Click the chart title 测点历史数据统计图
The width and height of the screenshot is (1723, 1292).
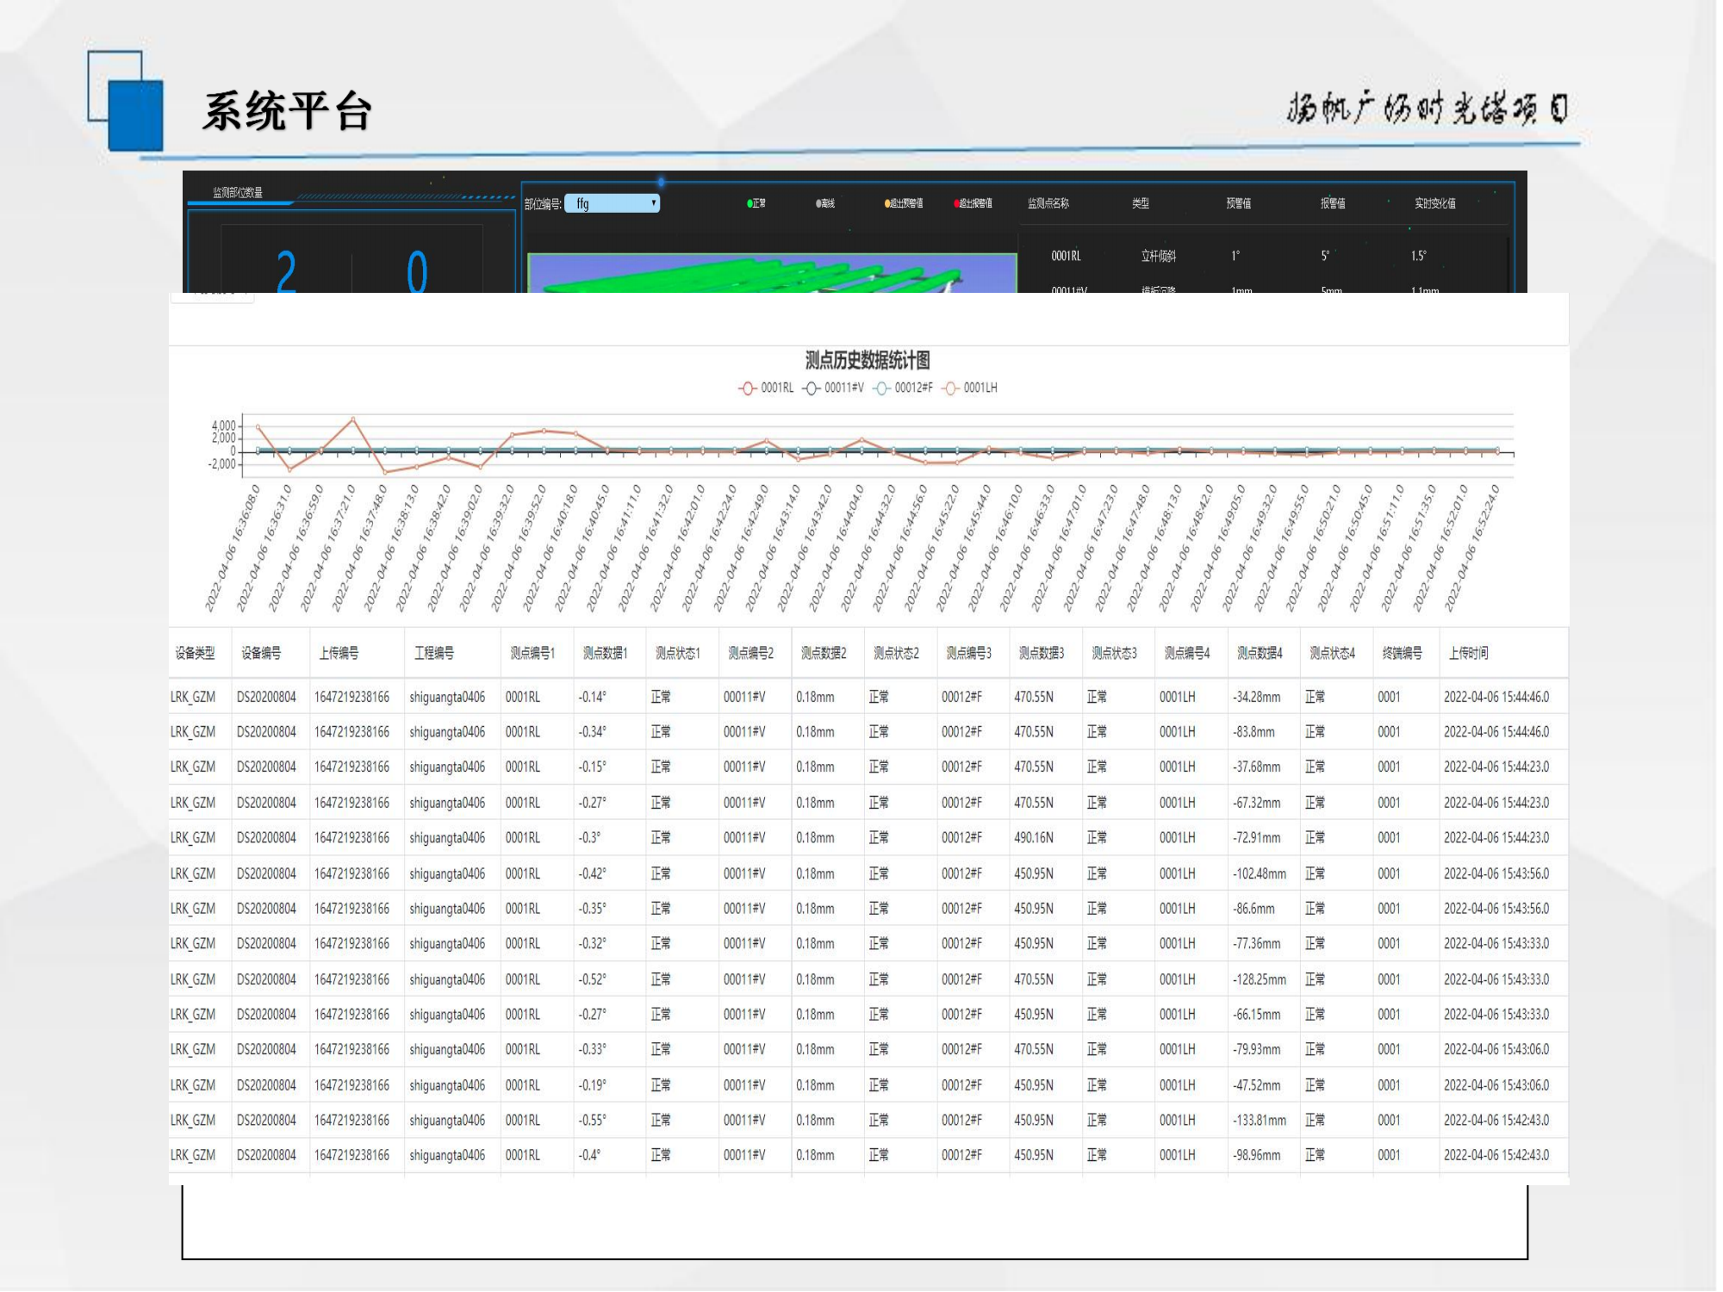868,360
